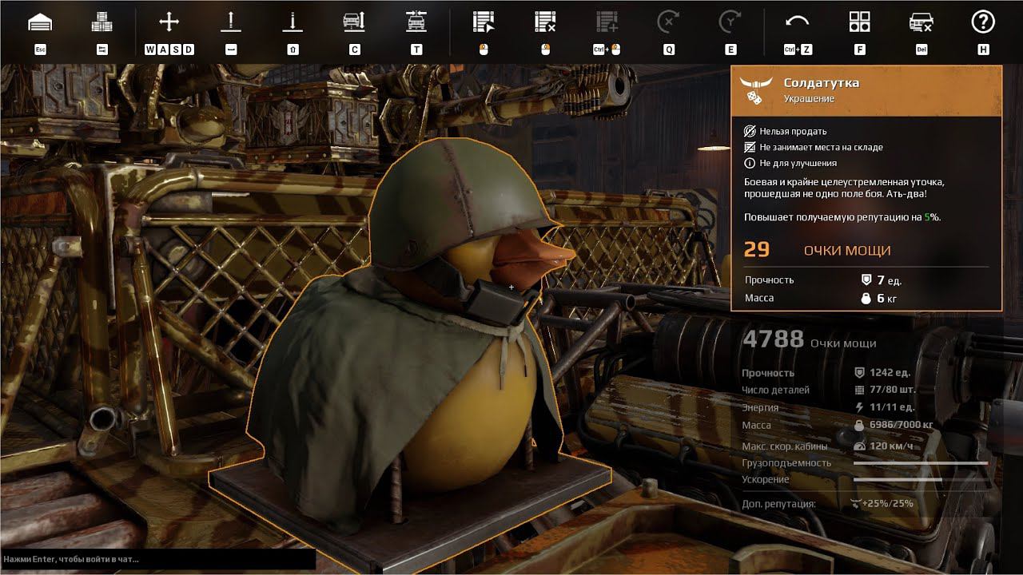1023x575 pixels.
Task: Click the 'C' key badge
Action: point(355,50)
